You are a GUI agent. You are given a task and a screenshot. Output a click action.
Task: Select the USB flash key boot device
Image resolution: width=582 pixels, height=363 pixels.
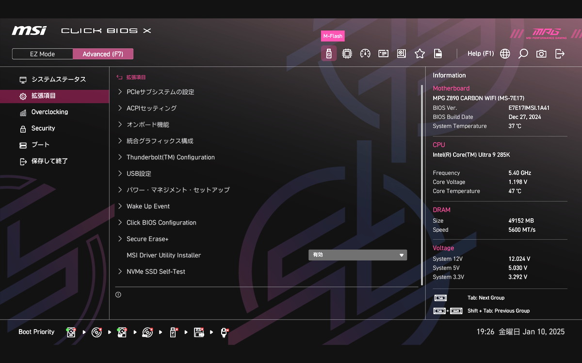point(173,332)
